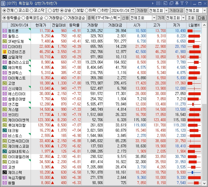This screenshot has height=187, width=208.
Task: Click the black 신 badge beside 제이스텍
Action: coord(4,172)
